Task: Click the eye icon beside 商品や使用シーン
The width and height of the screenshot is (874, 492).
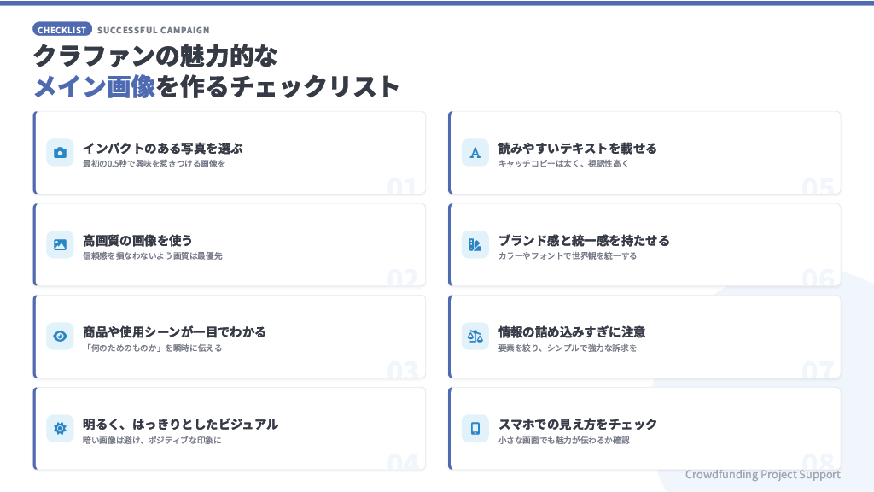Action: pyautogui.click(x=60, y=337)
